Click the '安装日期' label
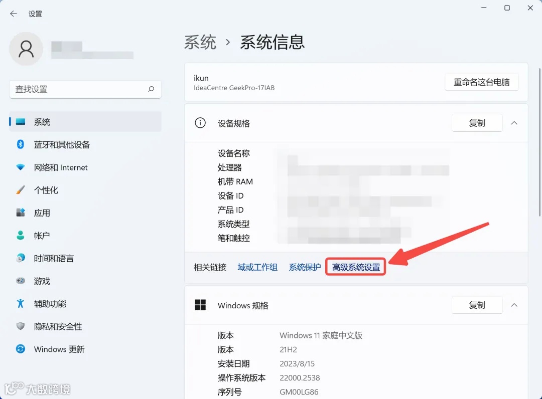This screenshot has width=542, height=399. (x=234, y=364)
